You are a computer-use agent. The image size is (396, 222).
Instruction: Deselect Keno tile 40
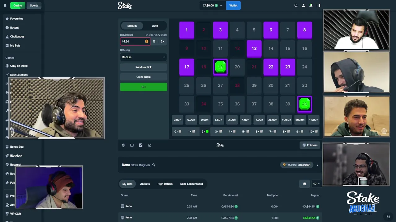(304, 104)
